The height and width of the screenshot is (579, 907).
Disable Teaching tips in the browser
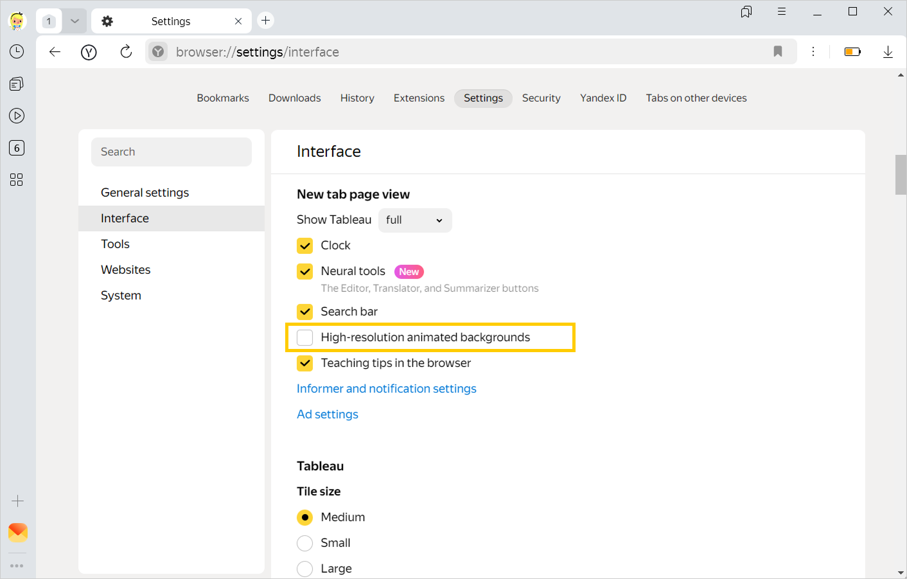(x=305, y=363)
